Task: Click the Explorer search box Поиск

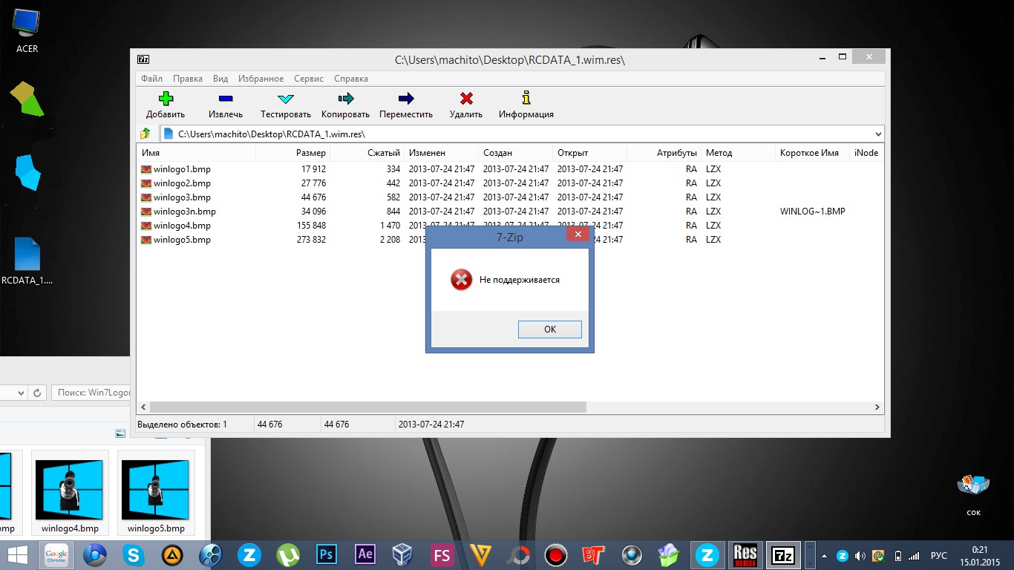Action: pyautogui.click(x=91, y=393)
